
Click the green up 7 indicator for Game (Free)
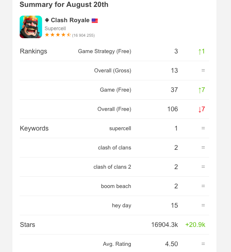(201, 90)
